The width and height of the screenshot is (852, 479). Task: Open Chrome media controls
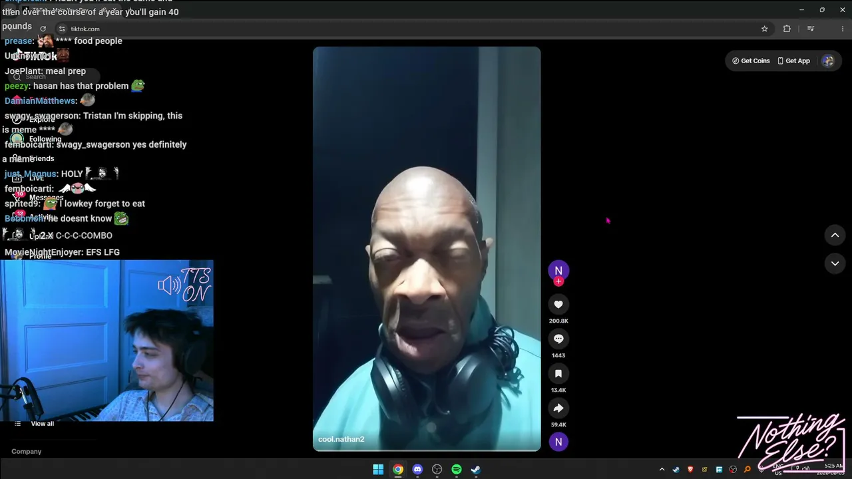coord(811,29)
